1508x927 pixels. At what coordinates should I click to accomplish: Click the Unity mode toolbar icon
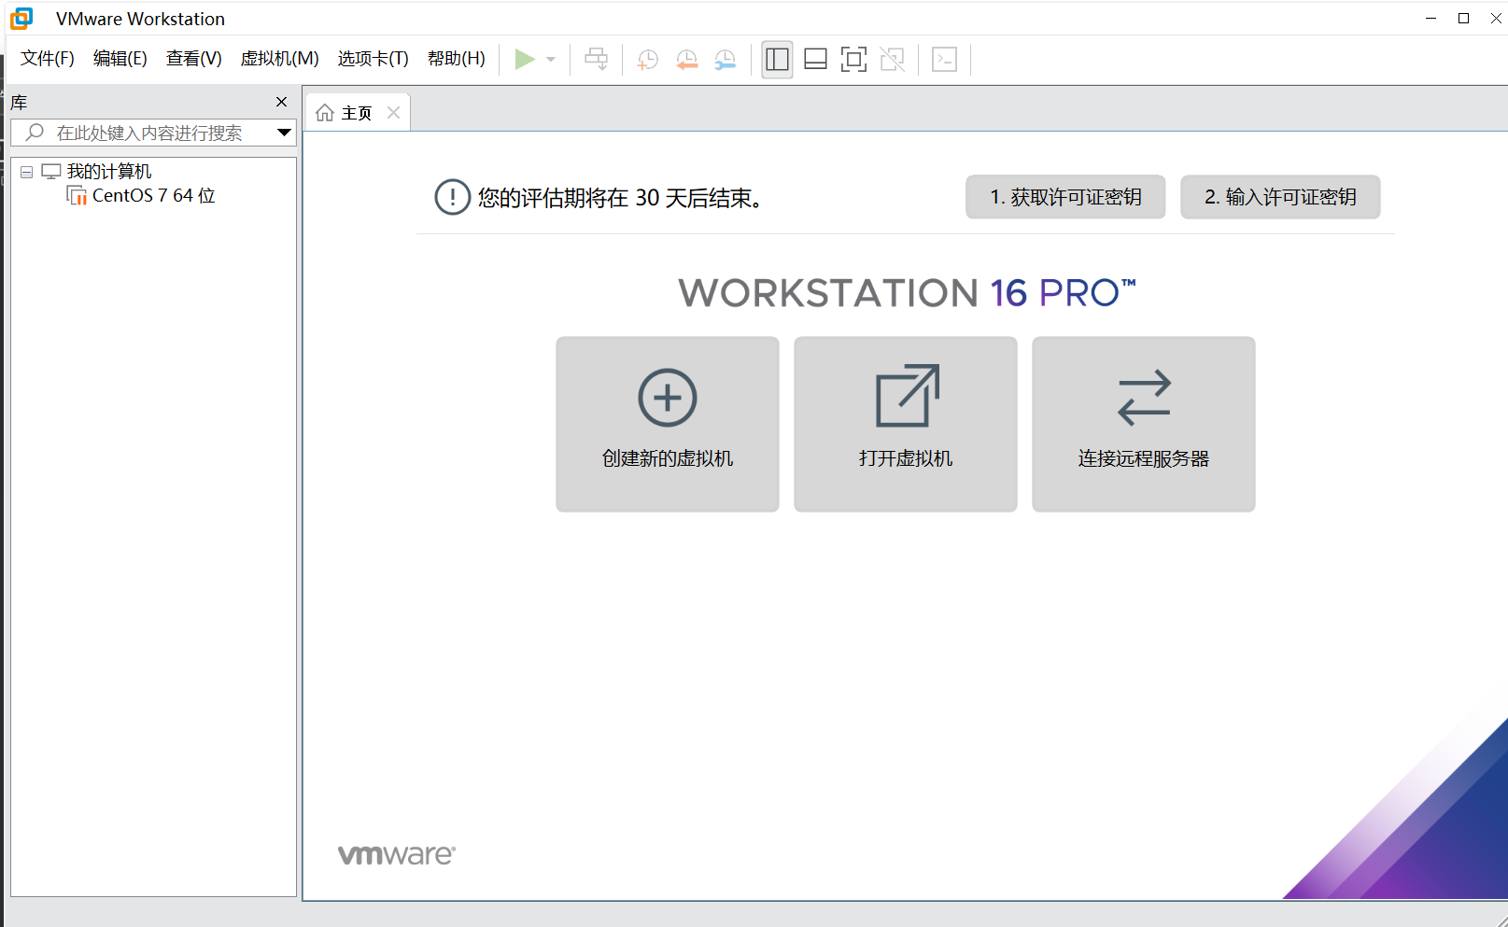(893, 60)
